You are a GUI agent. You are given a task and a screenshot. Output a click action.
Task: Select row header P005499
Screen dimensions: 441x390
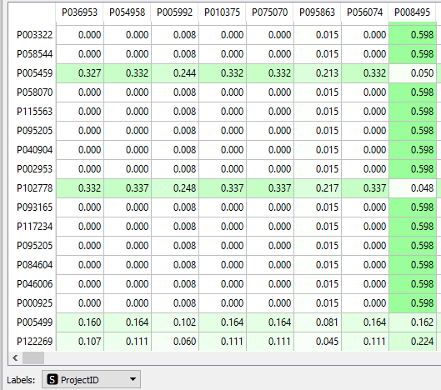33,322
